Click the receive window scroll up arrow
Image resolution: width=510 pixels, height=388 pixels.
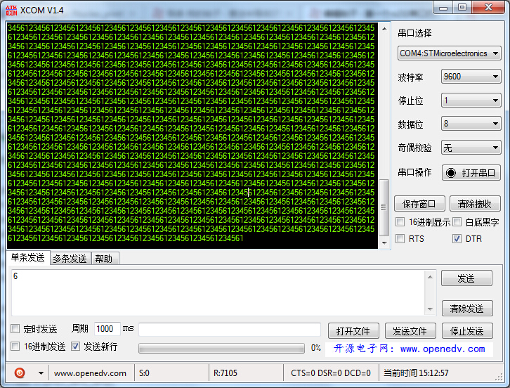384,30
